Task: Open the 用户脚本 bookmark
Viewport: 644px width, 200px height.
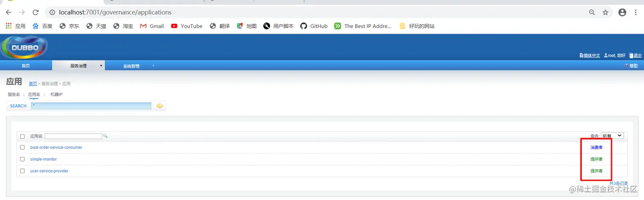Action: click(x=279, y=26)
